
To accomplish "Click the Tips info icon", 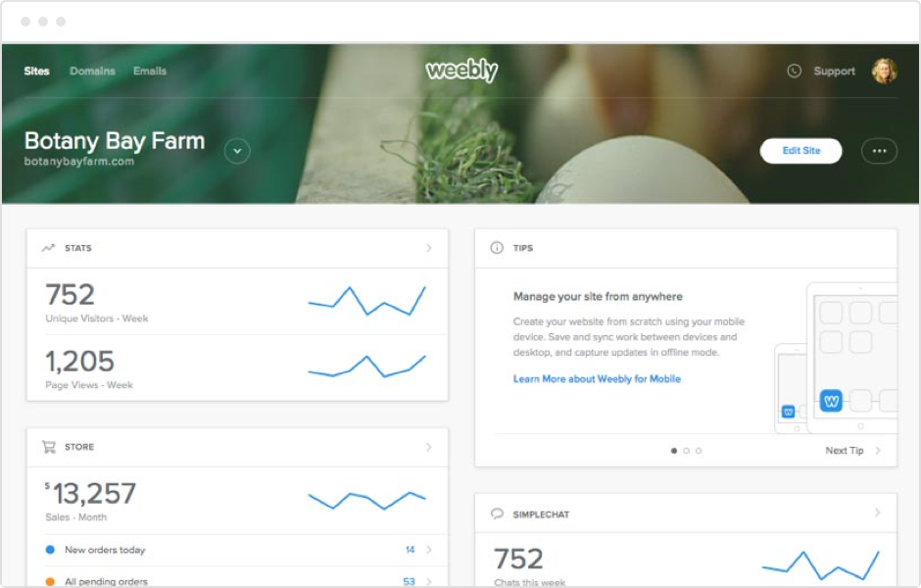I will (x=497, y=248).
